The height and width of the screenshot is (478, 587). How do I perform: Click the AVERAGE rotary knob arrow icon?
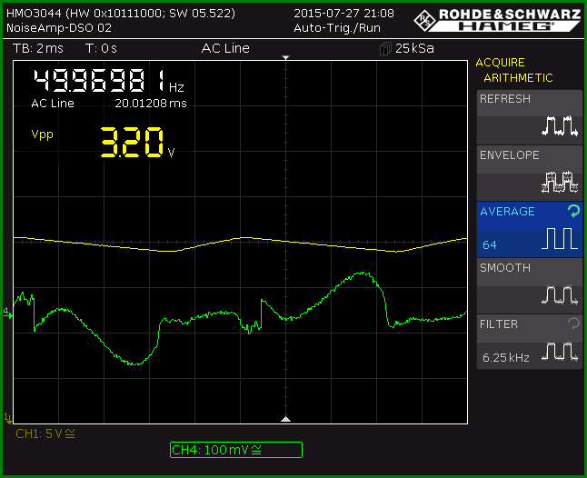tap(573, 211)
